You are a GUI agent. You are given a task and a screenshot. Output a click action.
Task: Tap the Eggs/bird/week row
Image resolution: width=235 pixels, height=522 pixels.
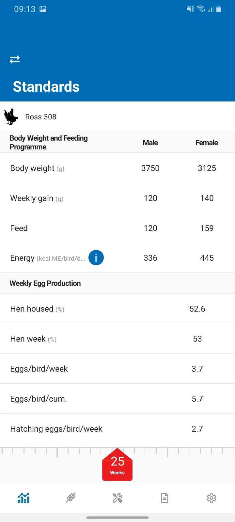pyautogui.click(x=117, y=369)
